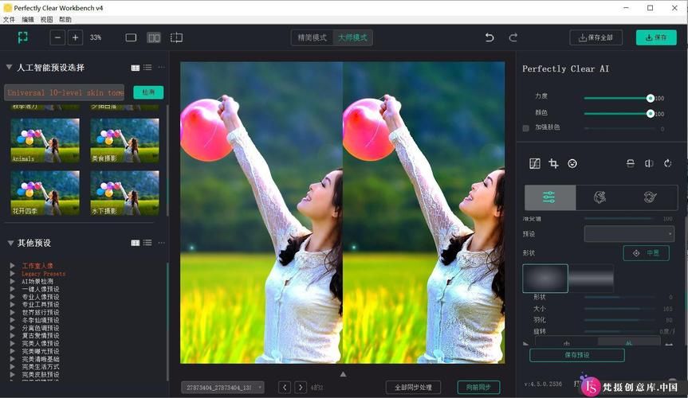Select the 花开四季 preset thumbnail

pyautogui.click(x=45, y=193)
